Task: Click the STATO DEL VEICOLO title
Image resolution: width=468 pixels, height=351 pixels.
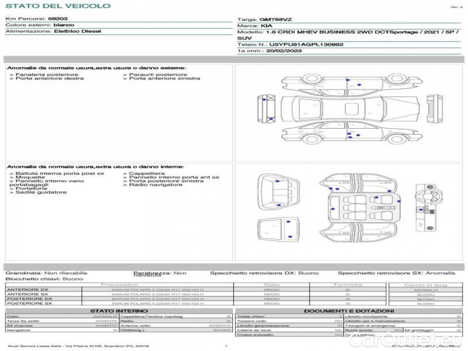Action: click(58, 6)
